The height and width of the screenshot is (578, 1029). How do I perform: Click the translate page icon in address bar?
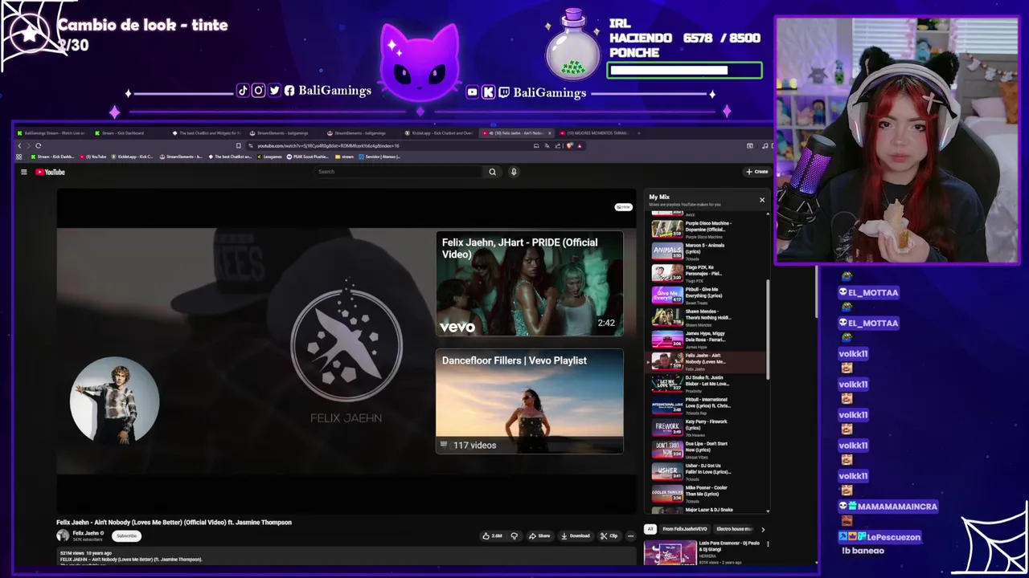pyautogui.click(x=547, y=146)
